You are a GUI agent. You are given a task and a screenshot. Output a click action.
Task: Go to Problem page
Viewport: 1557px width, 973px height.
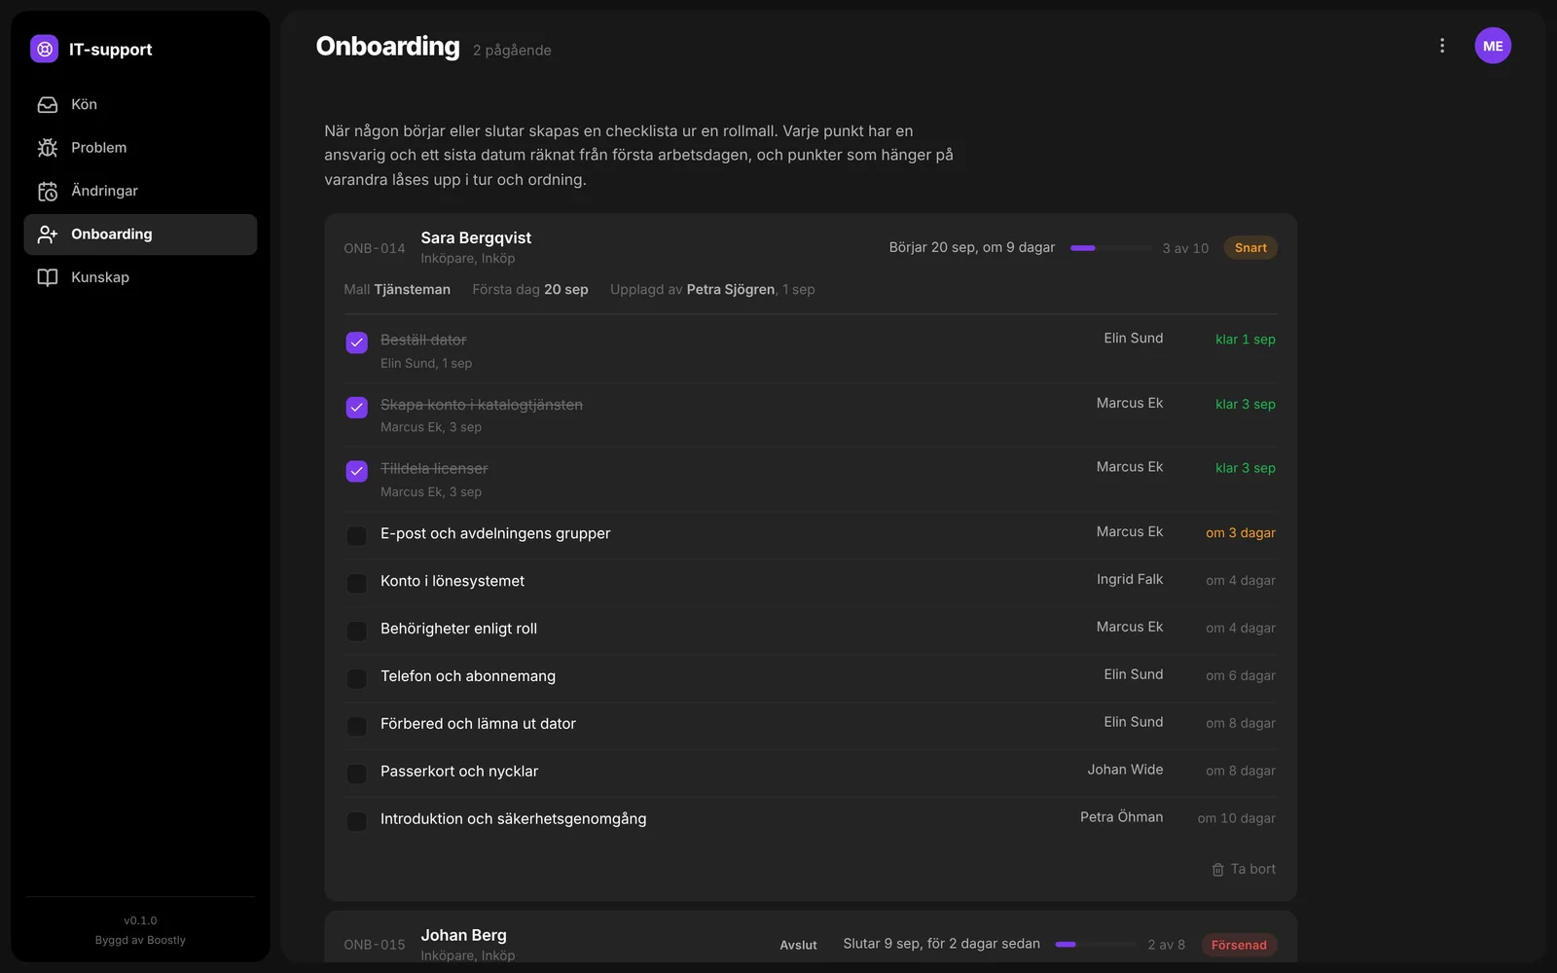[140, 148]
